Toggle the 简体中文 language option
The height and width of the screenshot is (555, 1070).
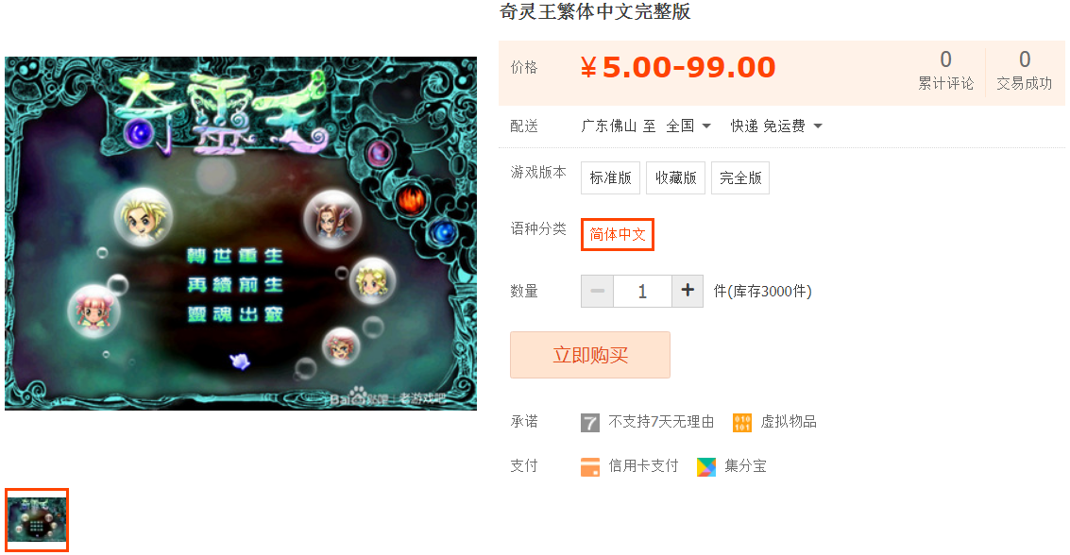click(618, 234)
